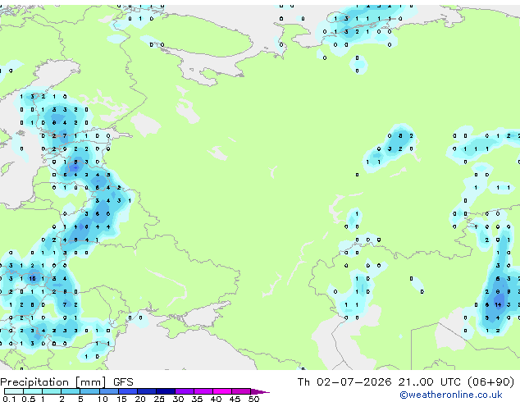Click the '15' legend label
The height and width of the screenshot is (402, 520).
pos(121,399)
